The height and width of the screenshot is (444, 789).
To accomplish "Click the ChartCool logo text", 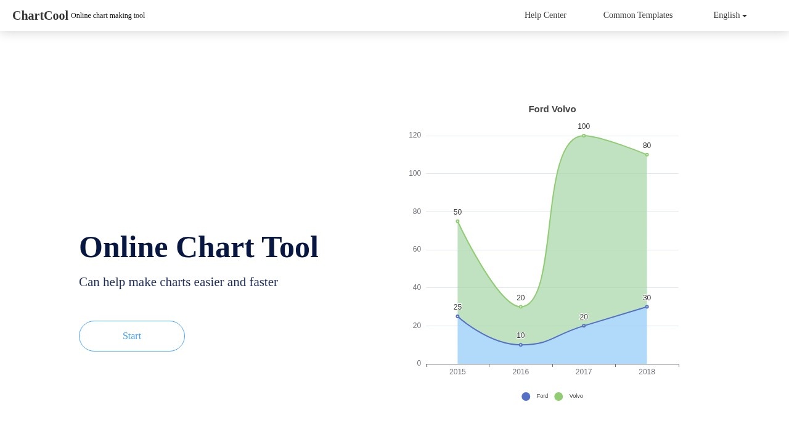I will tap(40, 15).
